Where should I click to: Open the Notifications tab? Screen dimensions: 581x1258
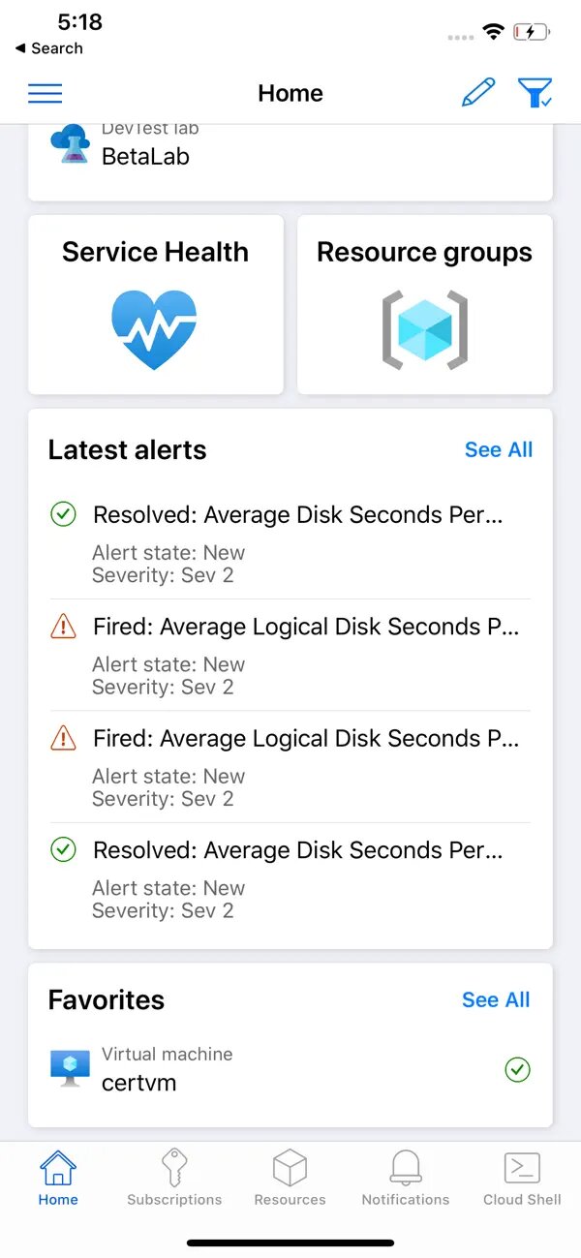(406, 1178)
